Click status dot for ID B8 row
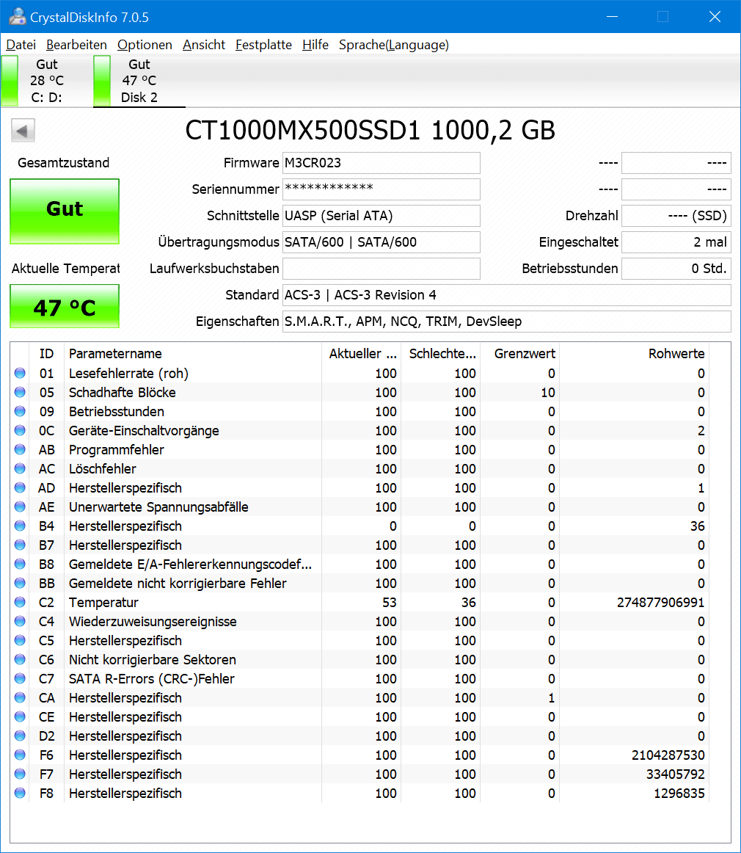The image size is (741, 853). pyautogui.click(x=20, y=564)
